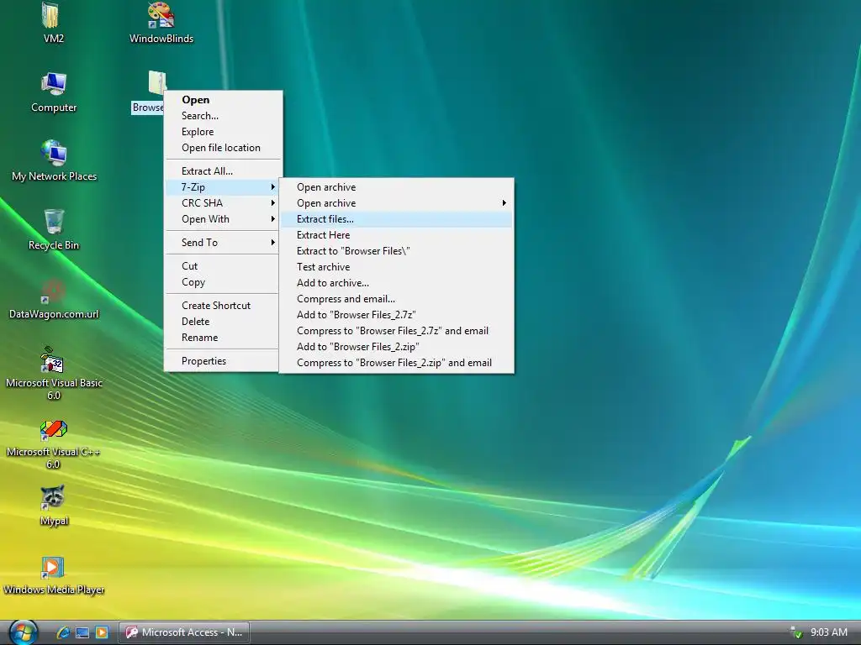Switch to Microsoft Access taskbar button
The image size is (861, 645).
(x=184, y=632)
